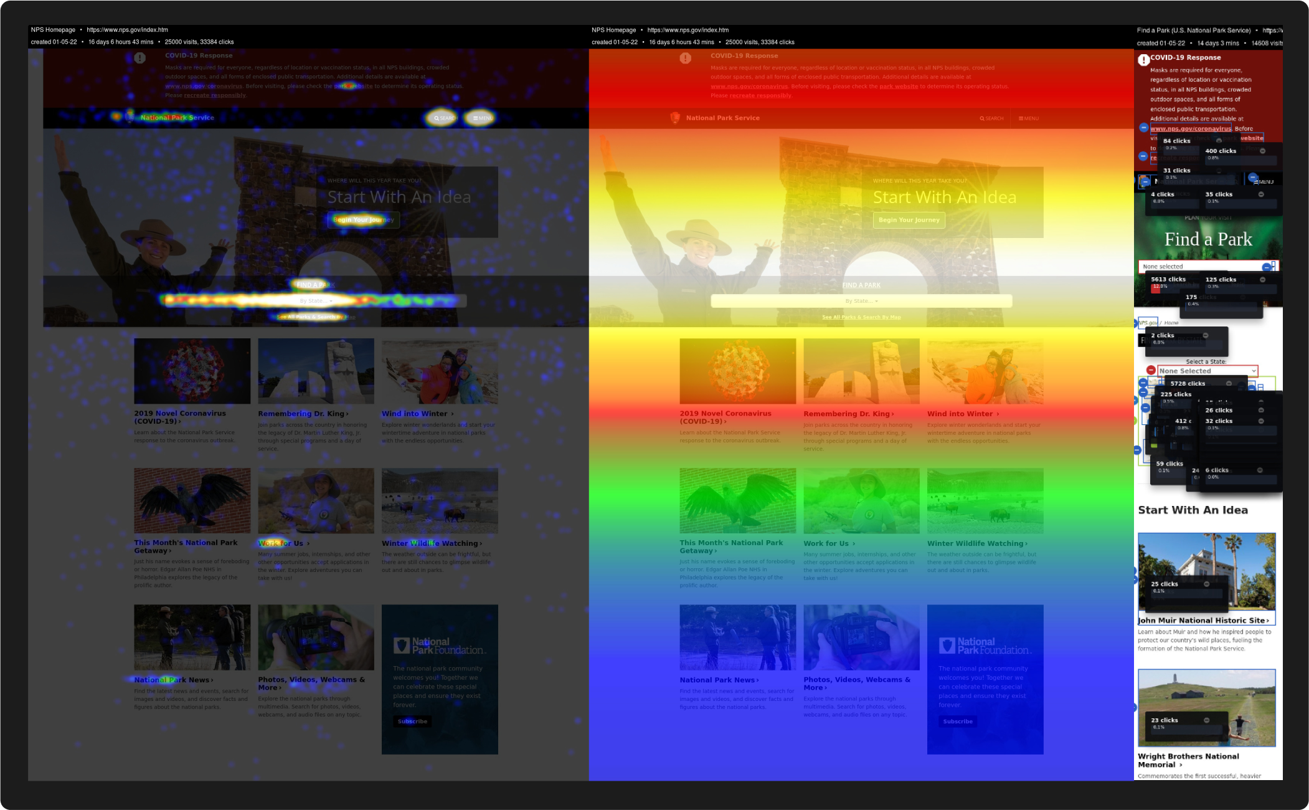Click COVID-19 alert exclamation icon in left heatmap

click(x=140, y=58)
